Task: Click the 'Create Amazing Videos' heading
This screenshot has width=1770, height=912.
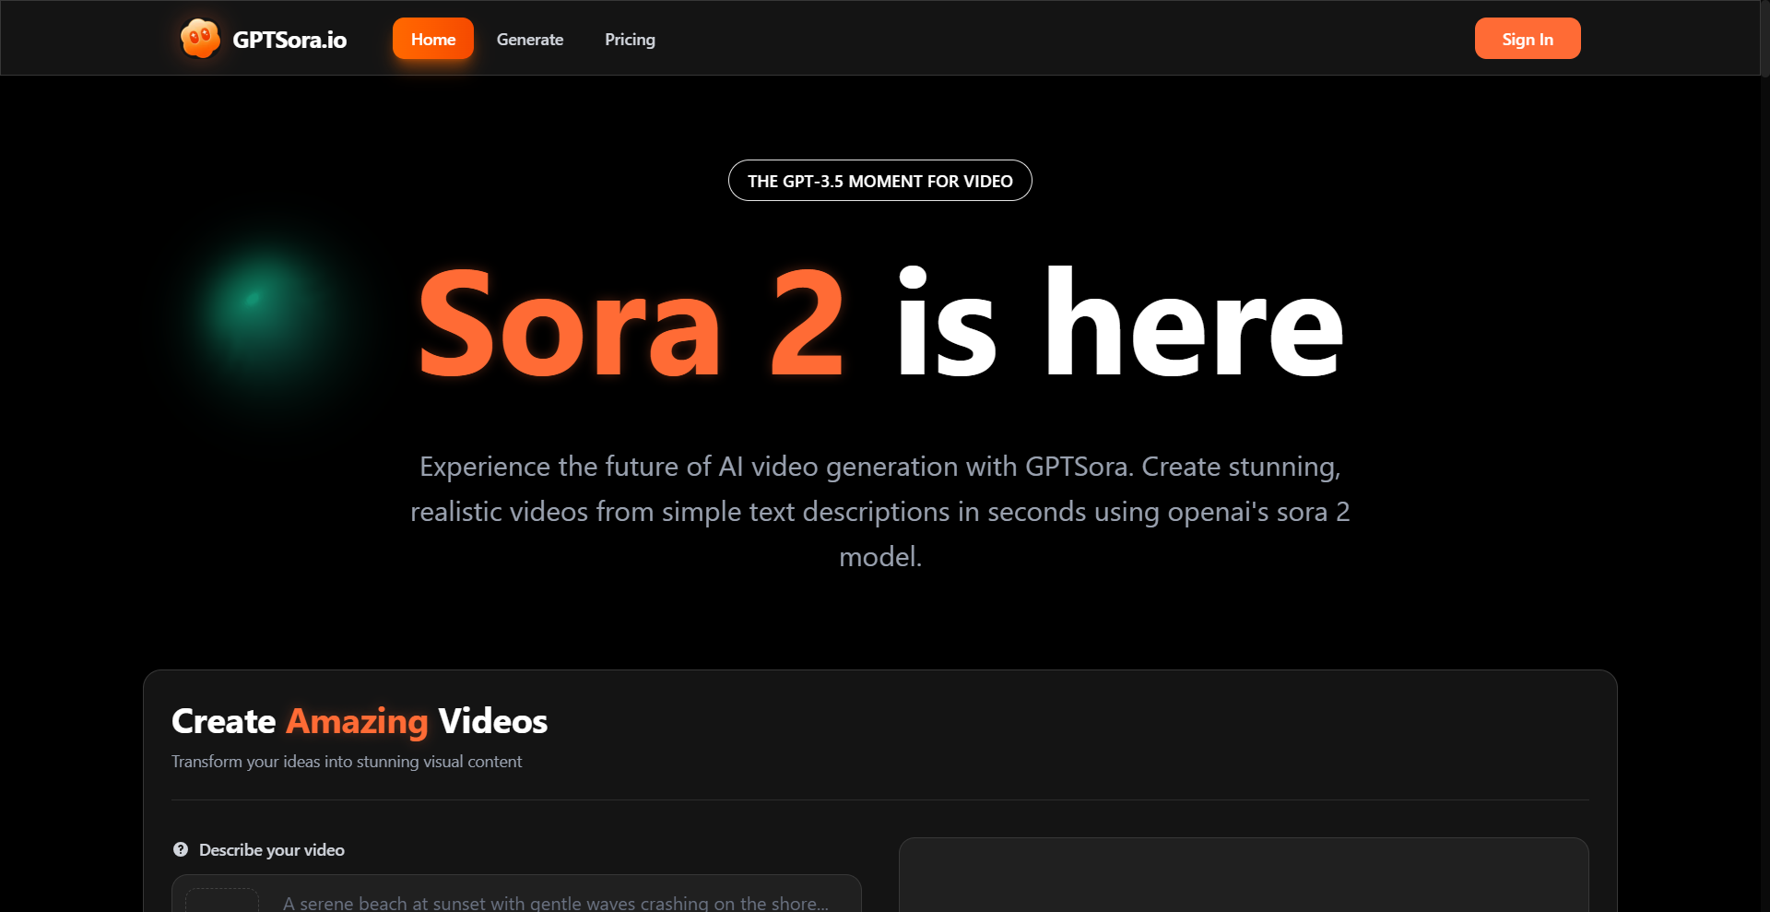Action: [x=359, y=721]
